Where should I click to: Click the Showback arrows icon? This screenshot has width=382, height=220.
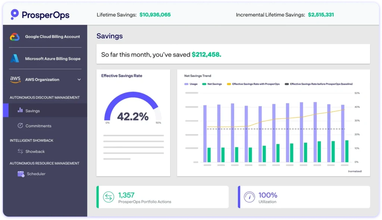pyautogui.click(x=20, y=151)
